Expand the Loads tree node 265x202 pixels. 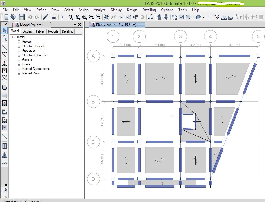tap(19, 64)
